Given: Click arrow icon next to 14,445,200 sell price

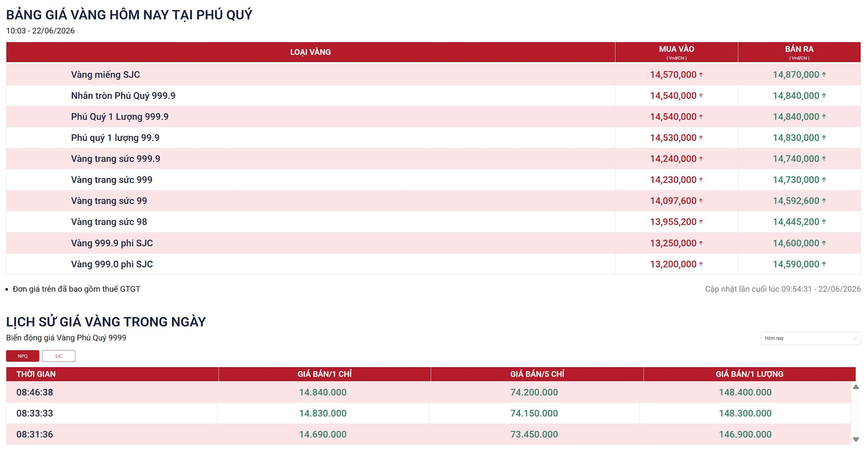Looking at the screenshot, I should pyautogui.click(x=824, y=222).
